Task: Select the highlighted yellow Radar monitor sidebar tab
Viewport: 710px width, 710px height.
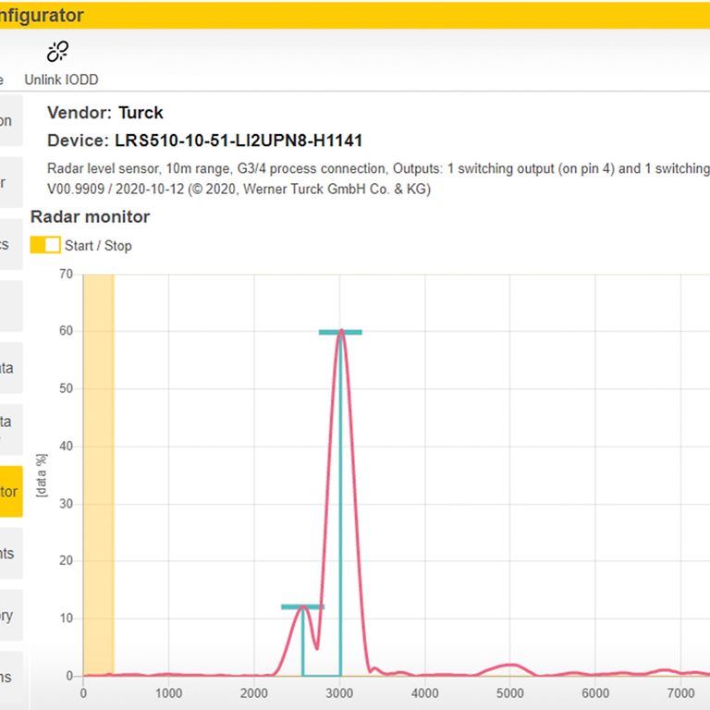Action: 10,492
